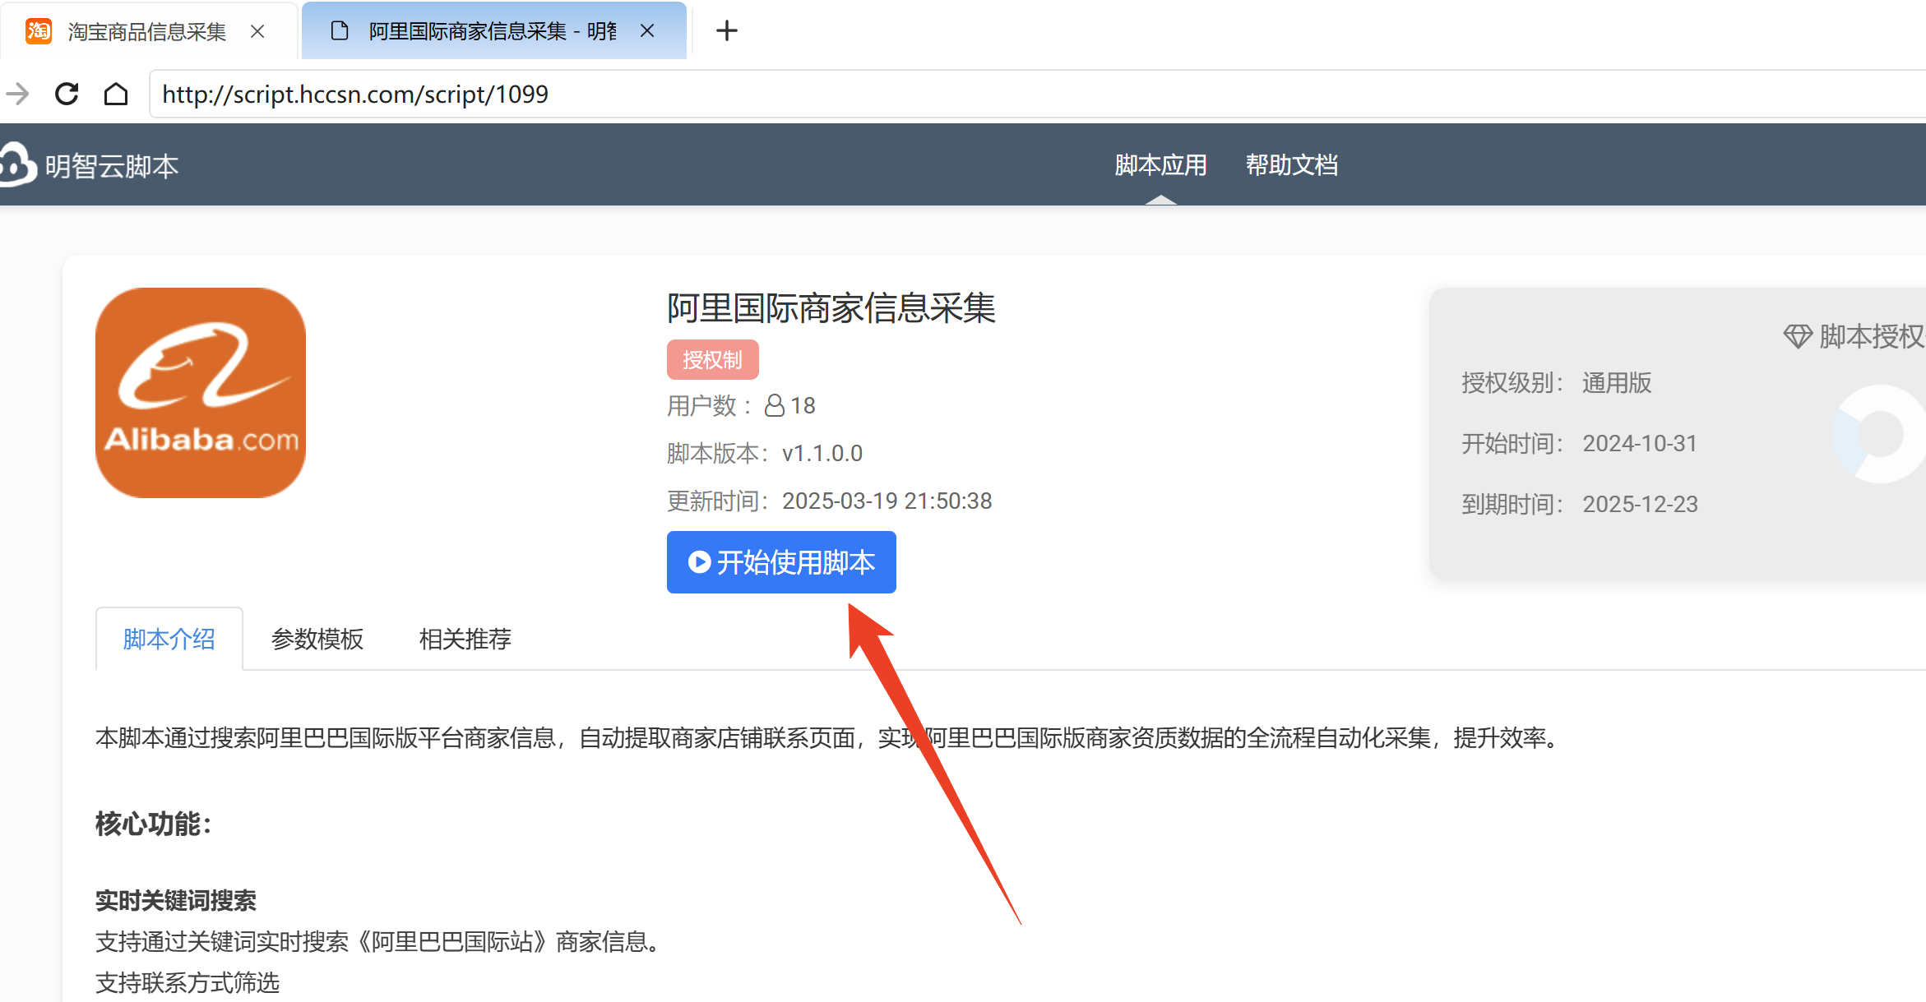The image size is (1926, 1002).
Task: Go to the browser home page
Action: [116, 94]
